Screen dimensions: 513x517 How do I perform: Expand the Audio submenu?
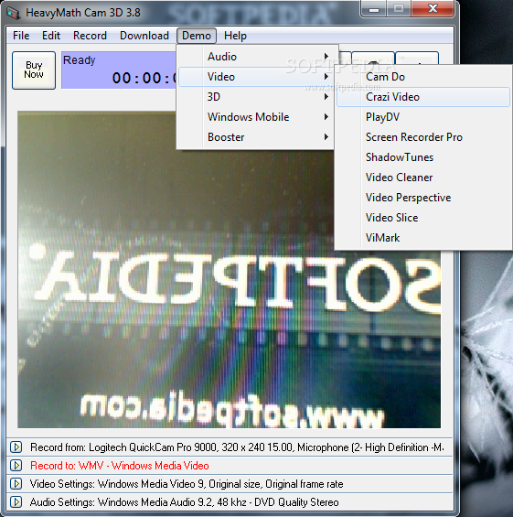click(256, 57)
